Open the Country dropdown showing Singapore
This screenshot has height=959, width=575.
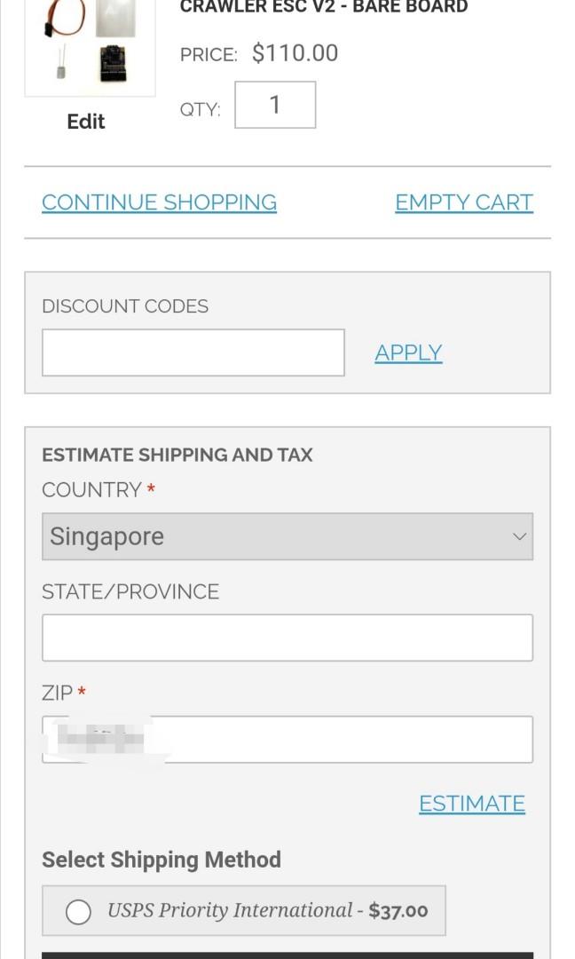[x=287, y=536]
